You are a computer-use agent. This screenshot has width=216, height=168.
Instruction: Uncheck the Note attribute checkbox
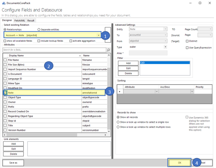click(x=5, y=93)
